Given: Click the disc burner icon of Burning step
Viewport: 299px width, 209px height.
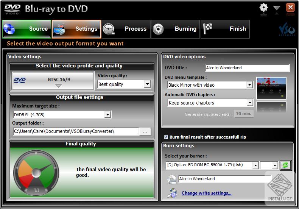Looking at the screenshot, I should coord(158,29).
